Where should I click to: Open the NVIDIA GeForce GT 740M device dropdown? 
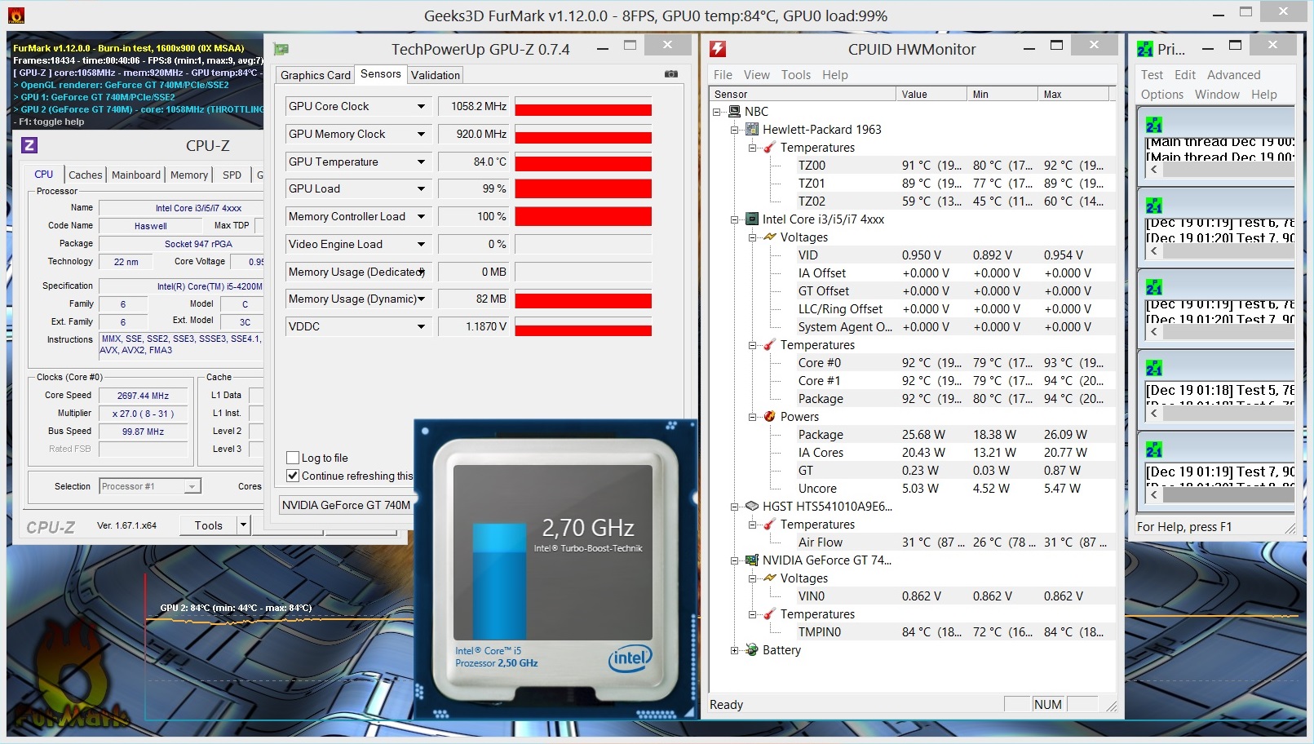point(347,505)
